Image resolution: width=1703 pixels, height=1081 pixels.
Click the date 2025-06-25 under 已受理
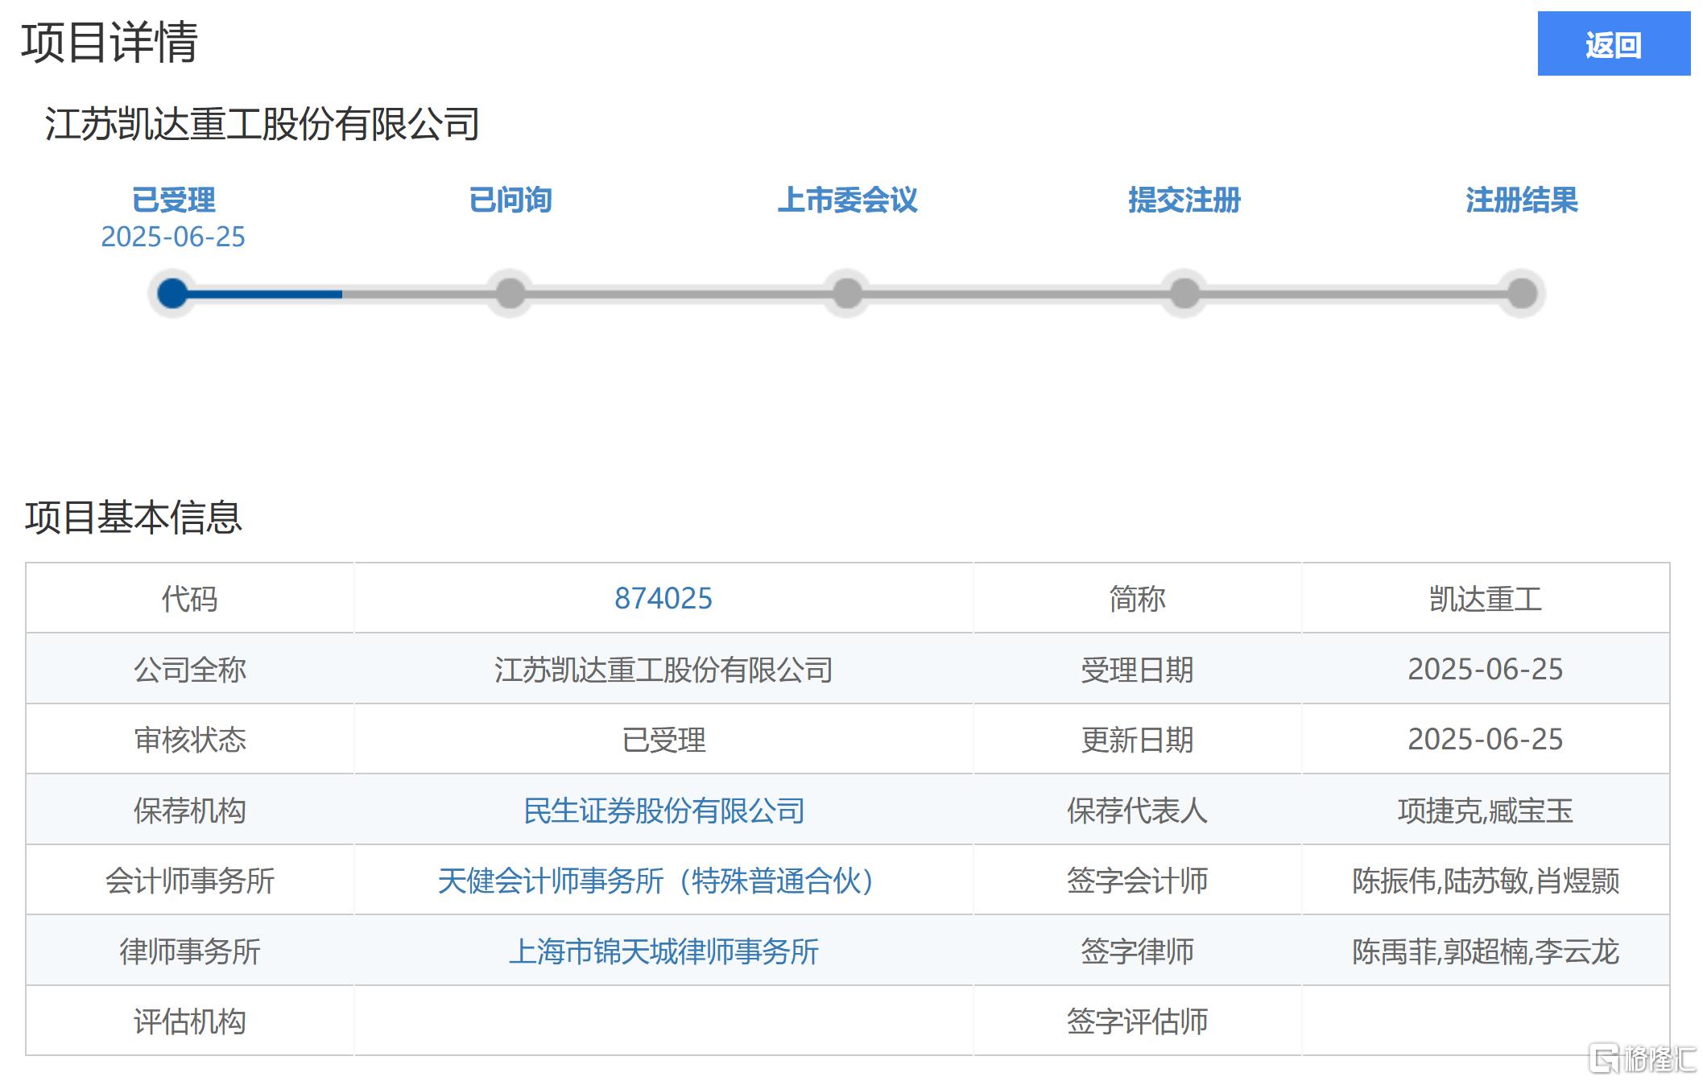tap(173, 237)
